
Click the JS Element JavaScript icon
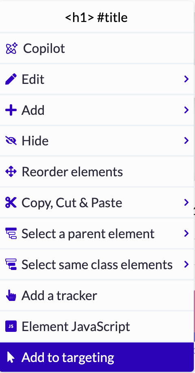[11, 326]
